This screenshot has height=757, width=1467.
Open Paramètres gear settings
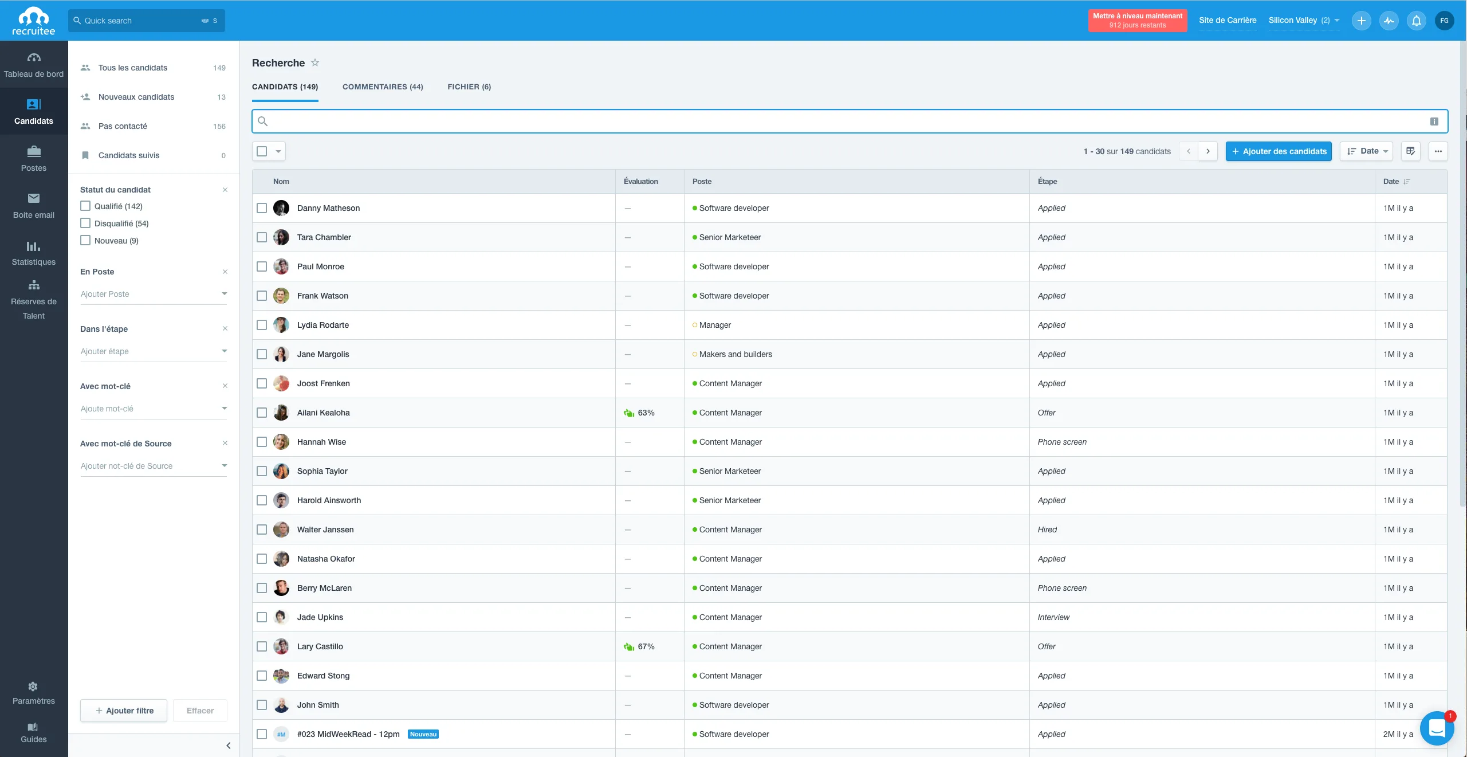(x=34, y=693)
